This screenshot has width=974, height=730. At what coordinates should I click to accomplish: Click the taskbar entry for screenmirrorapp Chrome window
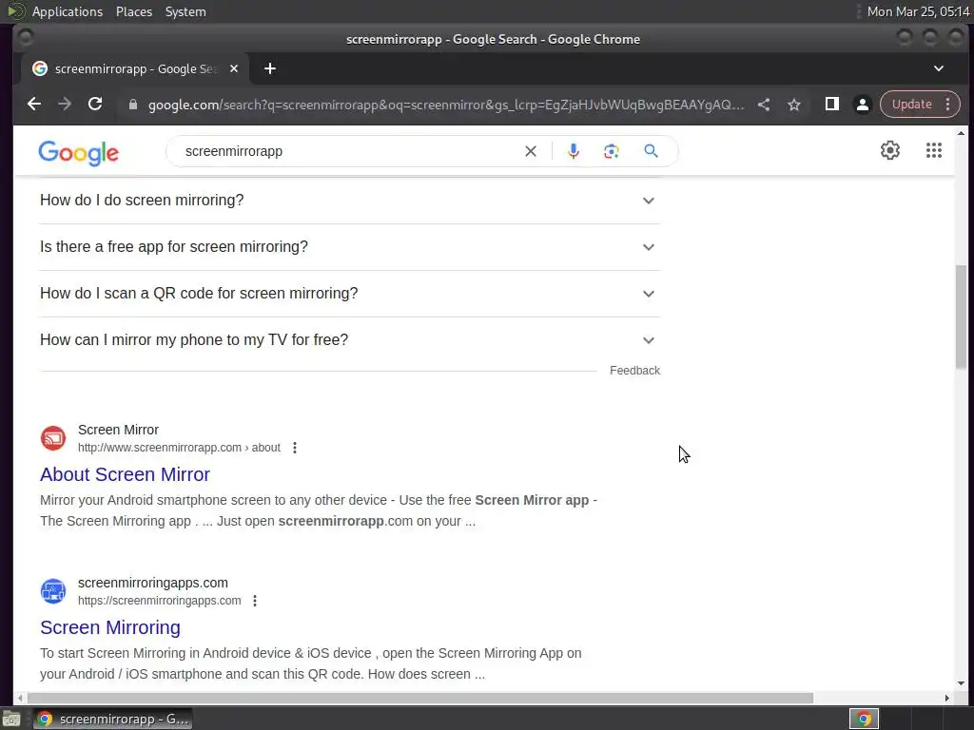click(112, 719)
